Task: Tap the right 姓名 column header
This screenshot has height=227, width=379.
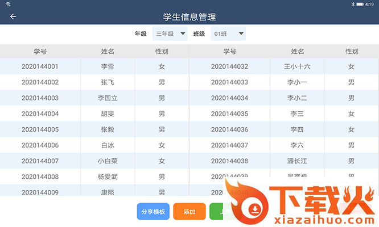Action: point(297,52)
